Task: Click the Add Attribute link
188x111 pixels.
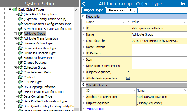Action: [x=96, y=109]
